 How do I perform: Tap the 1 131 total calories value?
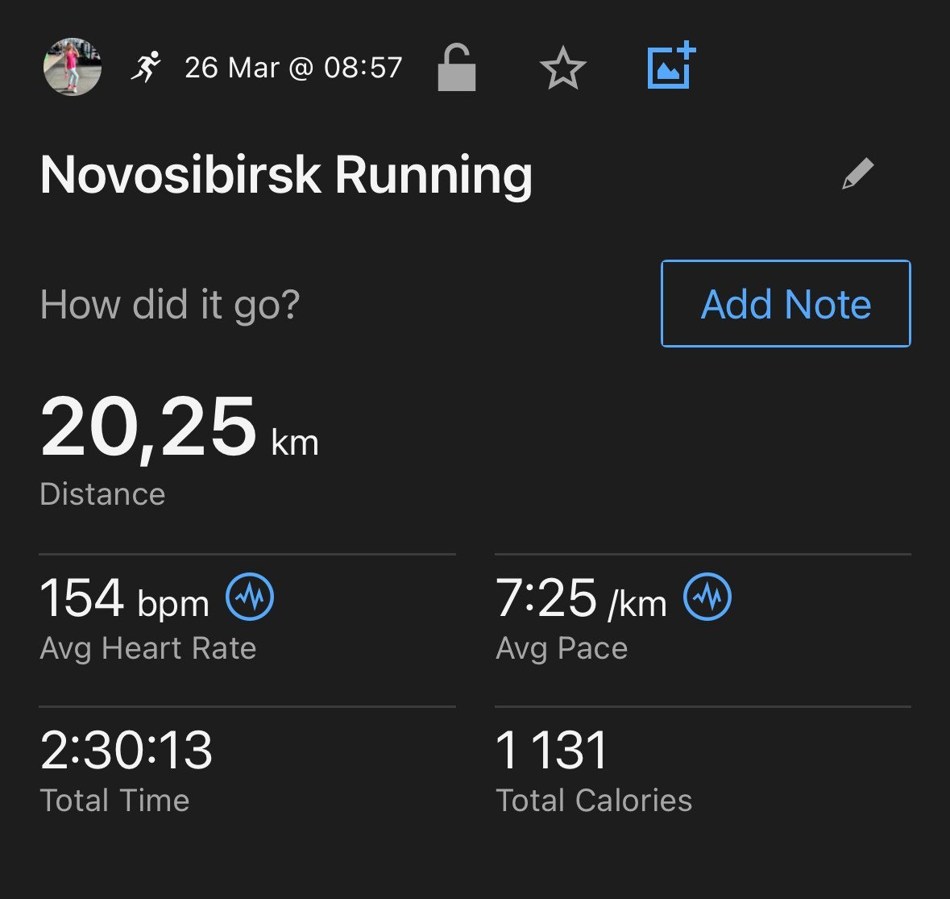point(551,751)
